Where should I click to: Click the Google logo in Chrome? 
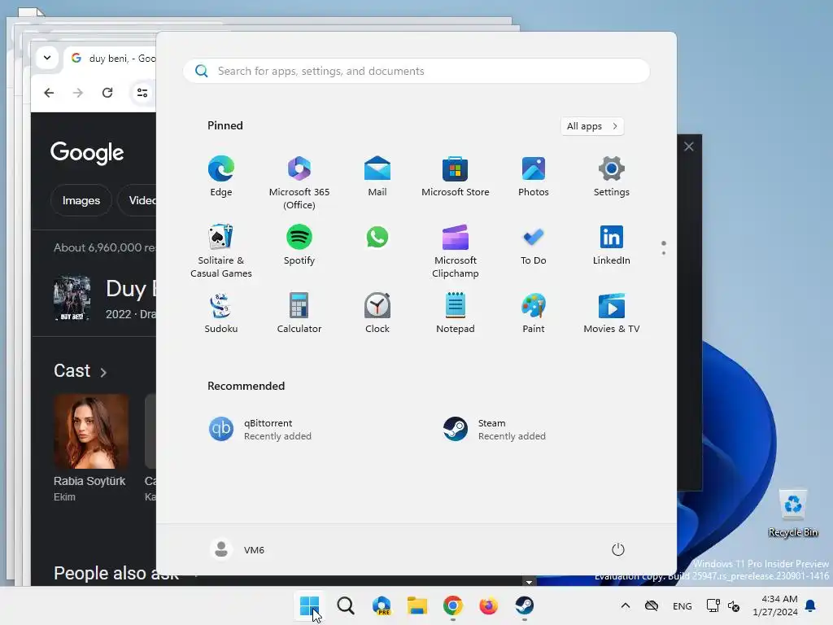coord(87,153)
